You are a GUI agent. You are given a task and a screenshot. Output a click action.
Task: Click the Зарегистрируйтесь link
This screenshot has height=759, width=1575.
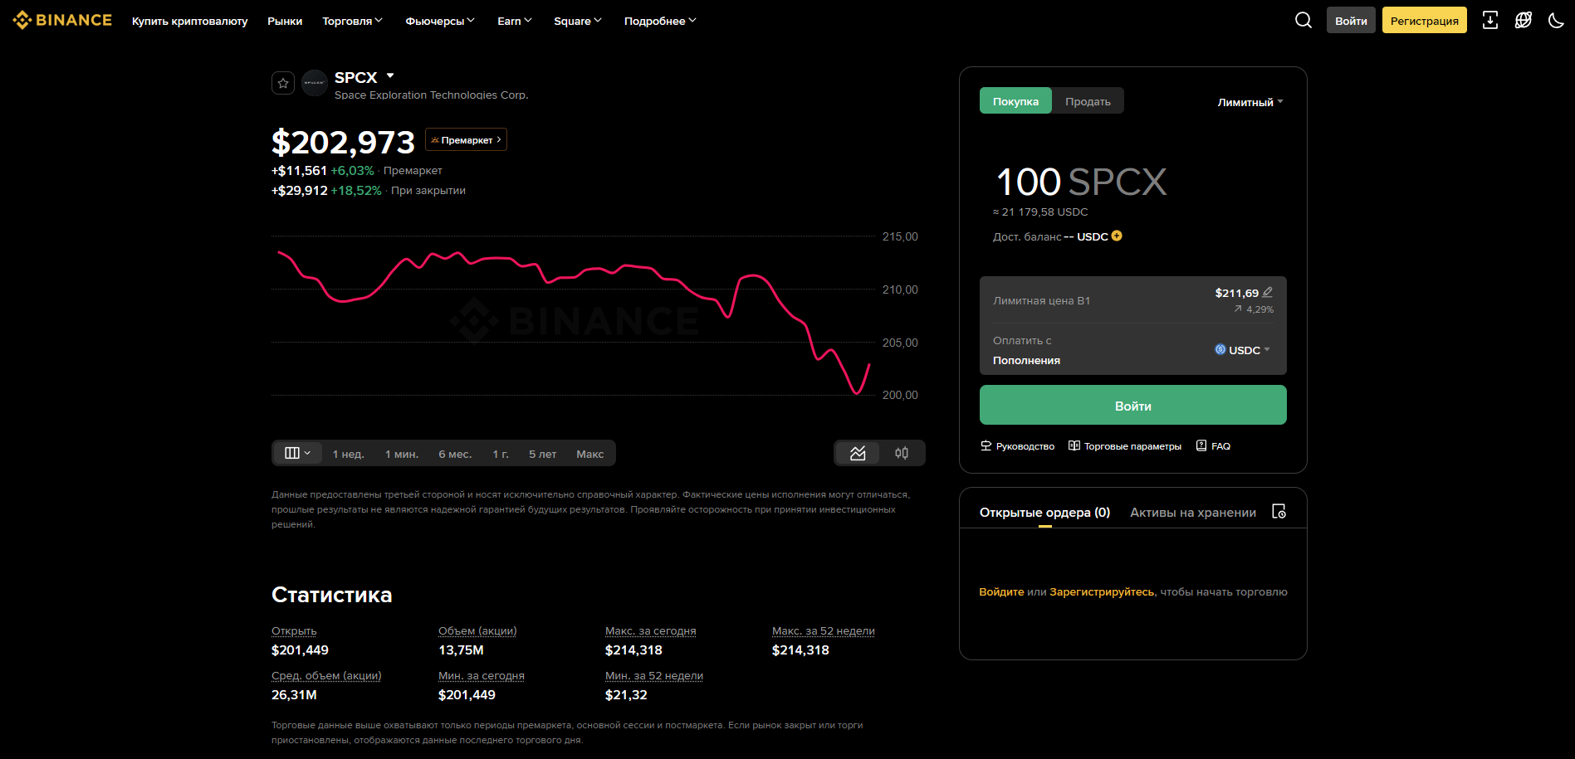[1102, 591]
